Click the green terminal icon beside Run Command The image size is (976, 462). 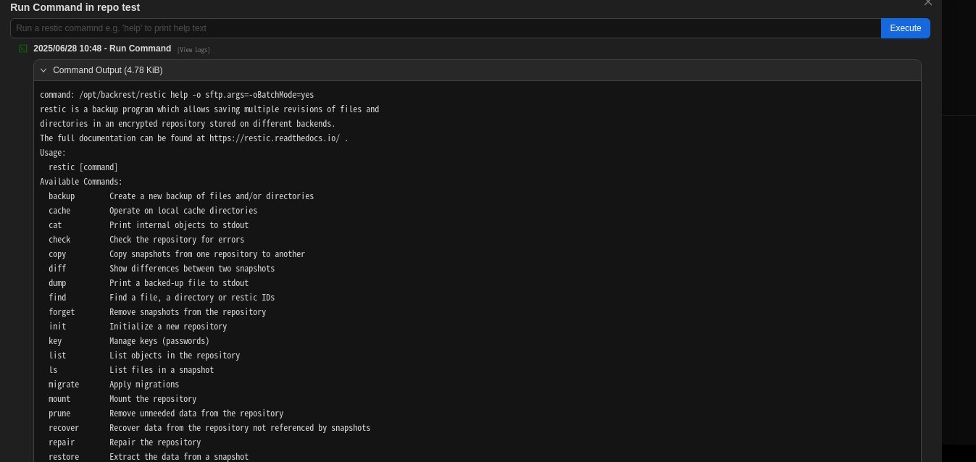tap(23, 49)
